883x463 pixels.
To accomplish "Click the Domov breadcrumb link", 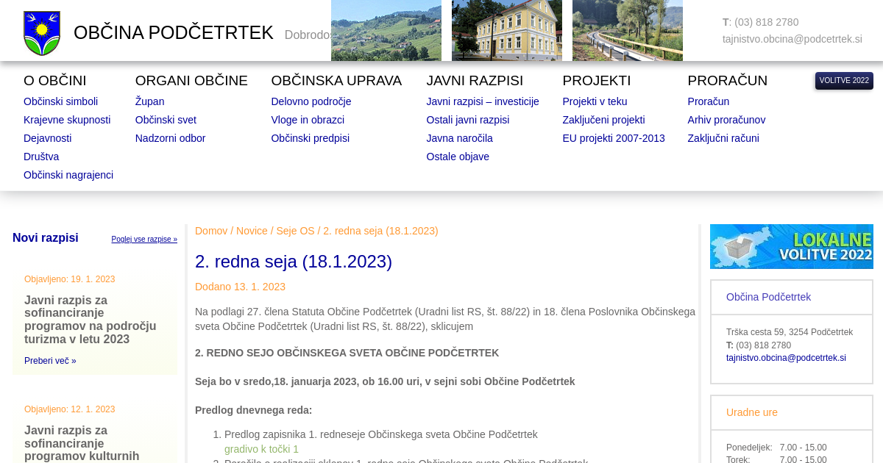I will point(211,231).
